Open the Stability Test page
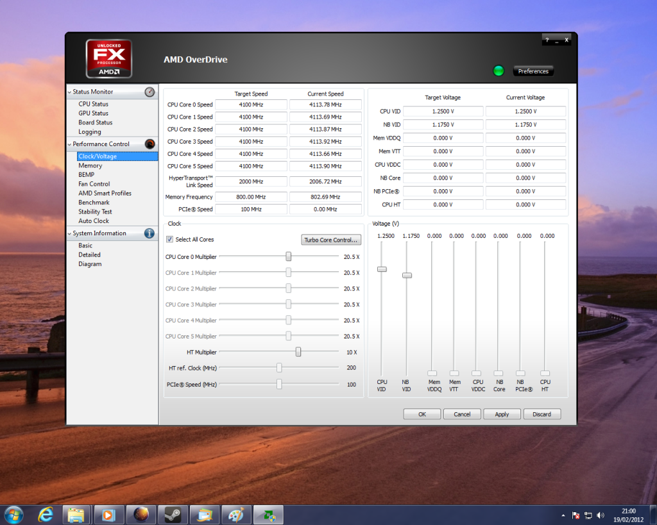Viewport: 657px width, 525px height. [x=95, y=212]
